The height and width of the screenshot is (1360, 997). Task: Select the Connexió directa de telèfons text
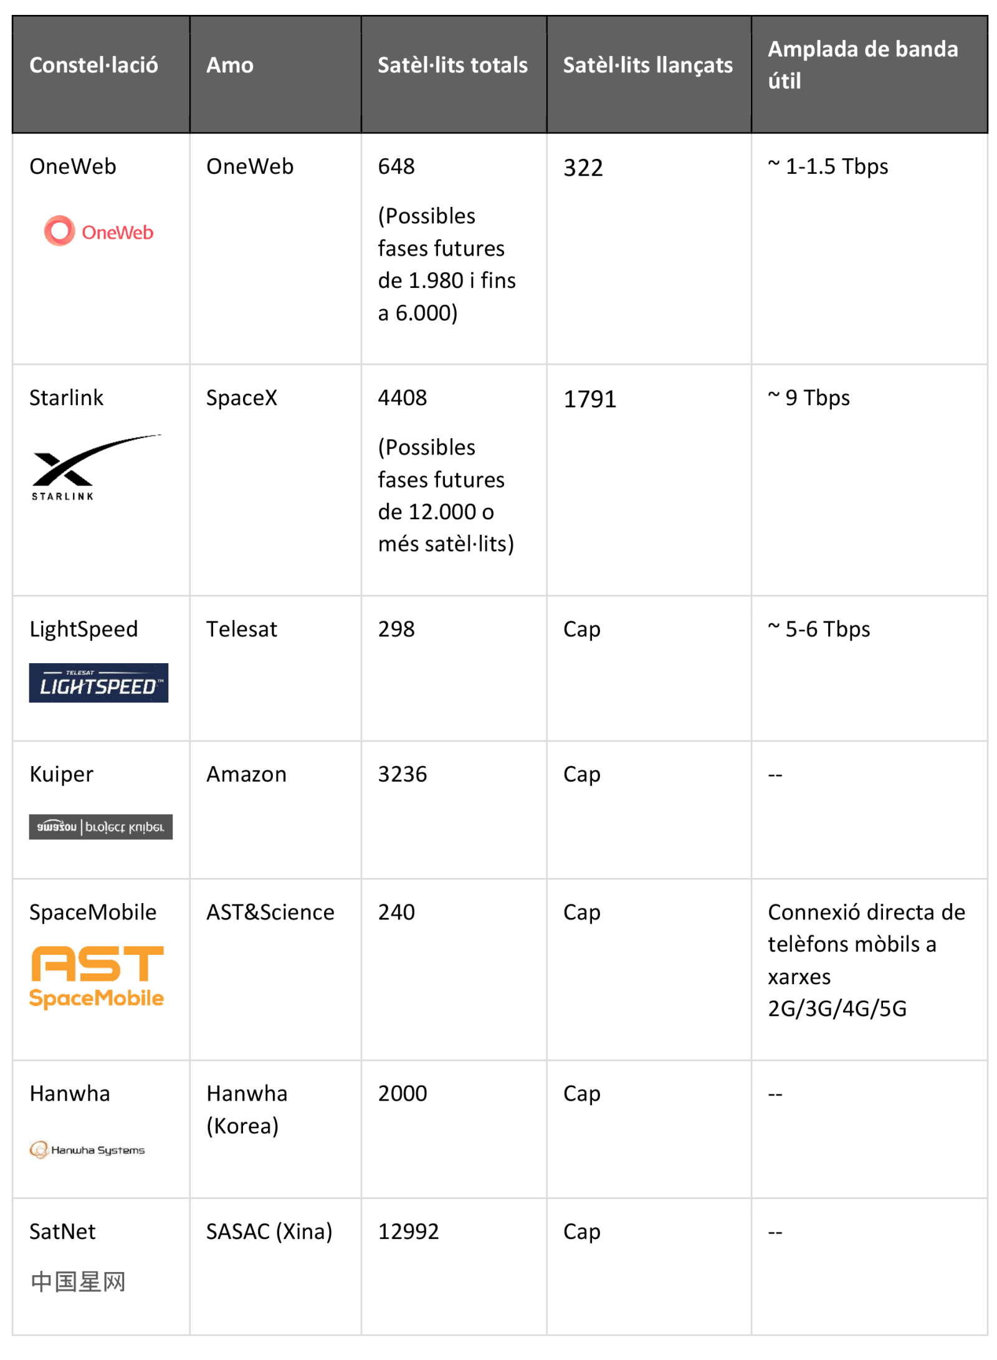pyautogui.click(x=867, y=929)
